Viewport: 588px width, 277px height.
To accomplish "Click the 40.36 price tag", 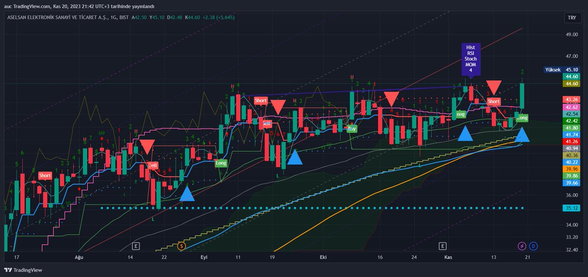I will click(571, 155).
